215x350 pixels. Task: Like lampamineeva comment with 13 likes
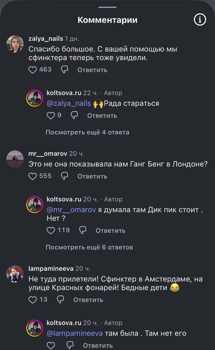pos(33,299)
